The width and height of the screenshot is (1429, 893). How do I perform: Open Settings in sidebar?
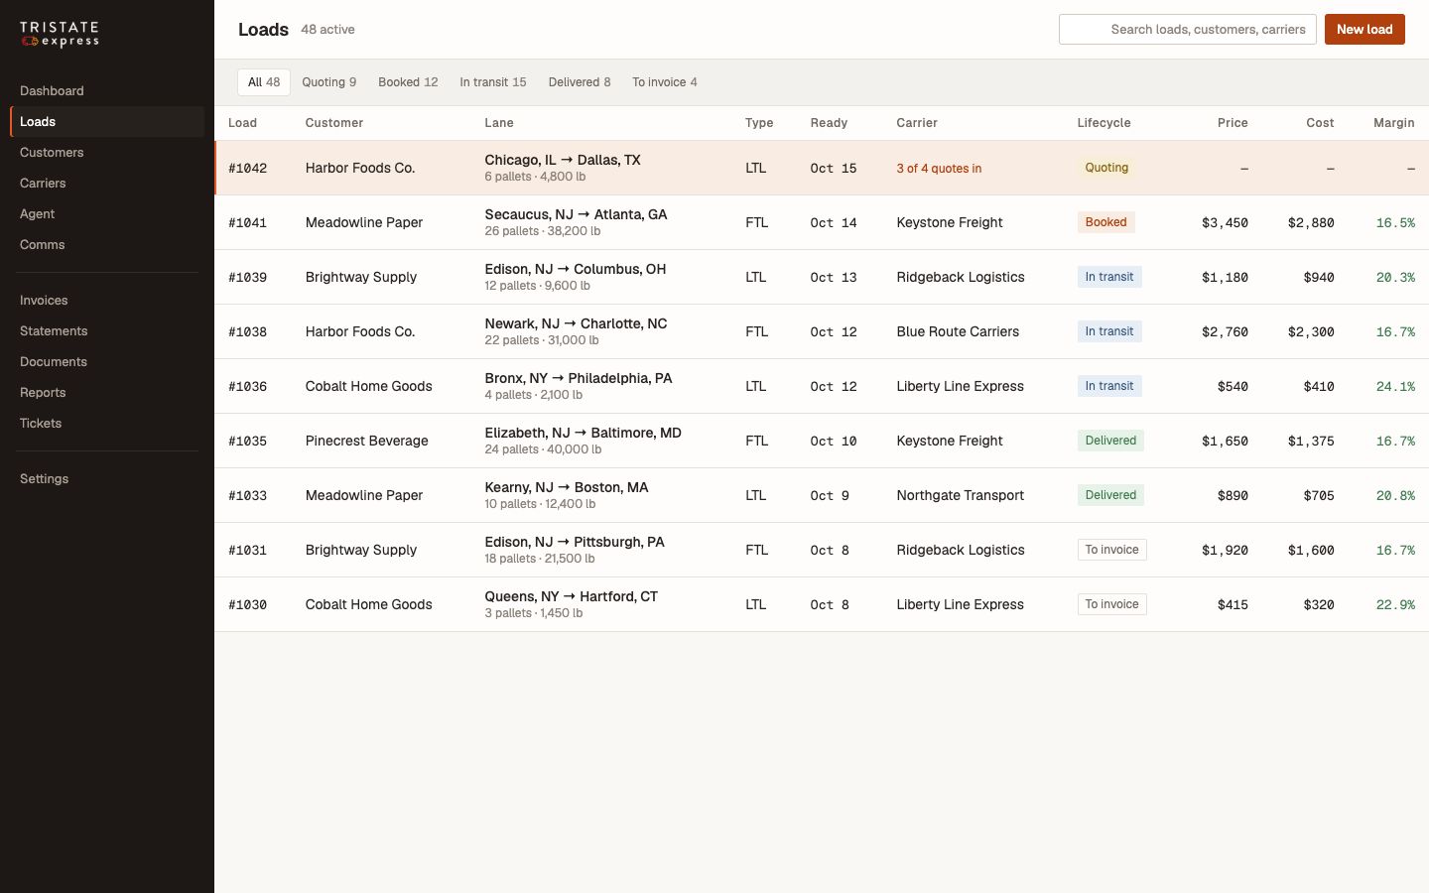click(107, 478)
